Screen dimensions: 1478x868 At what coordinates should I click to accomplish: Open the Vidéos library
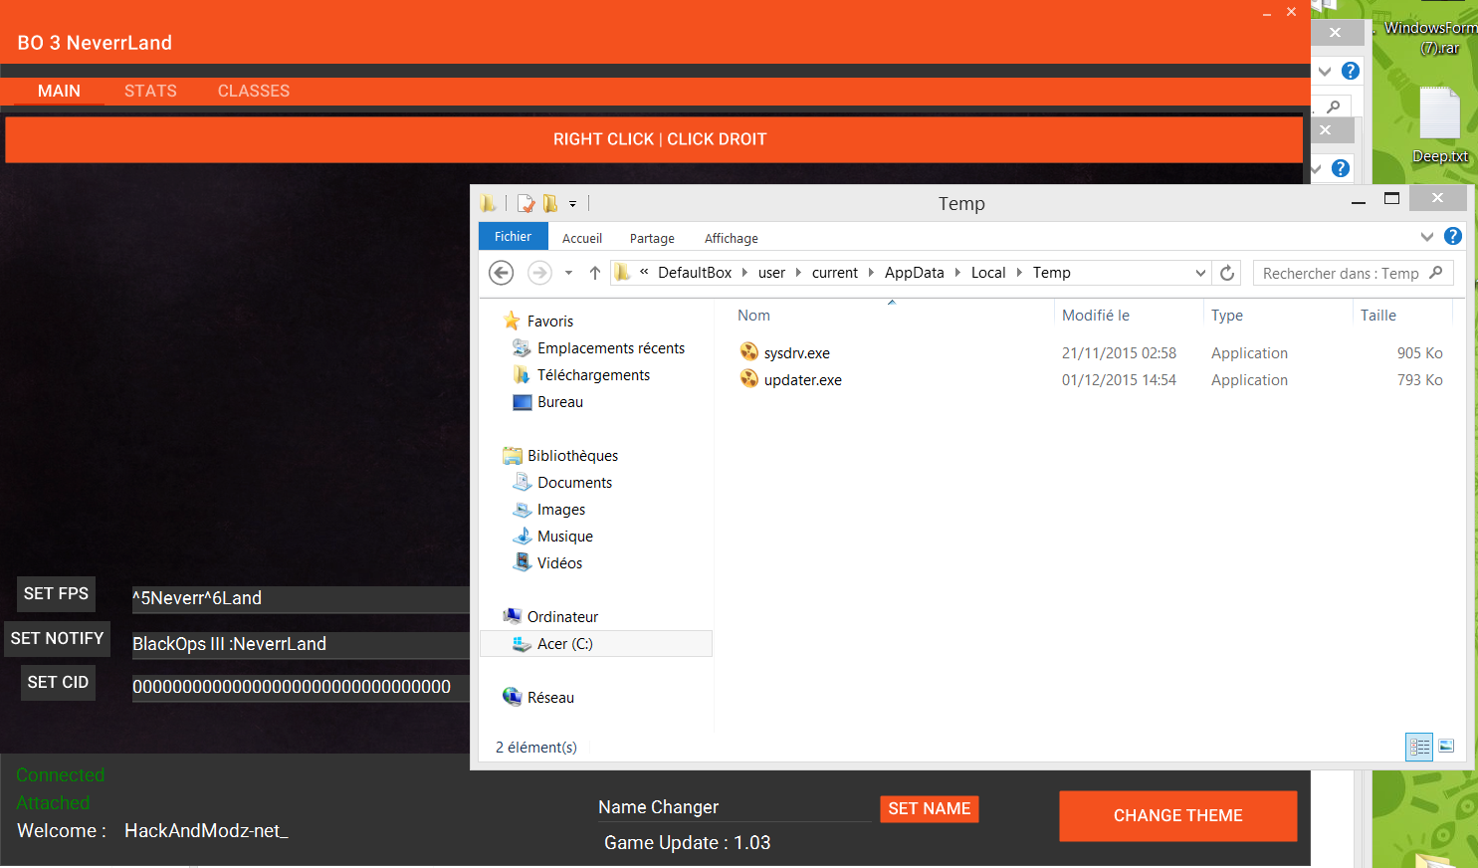point(559,562)
